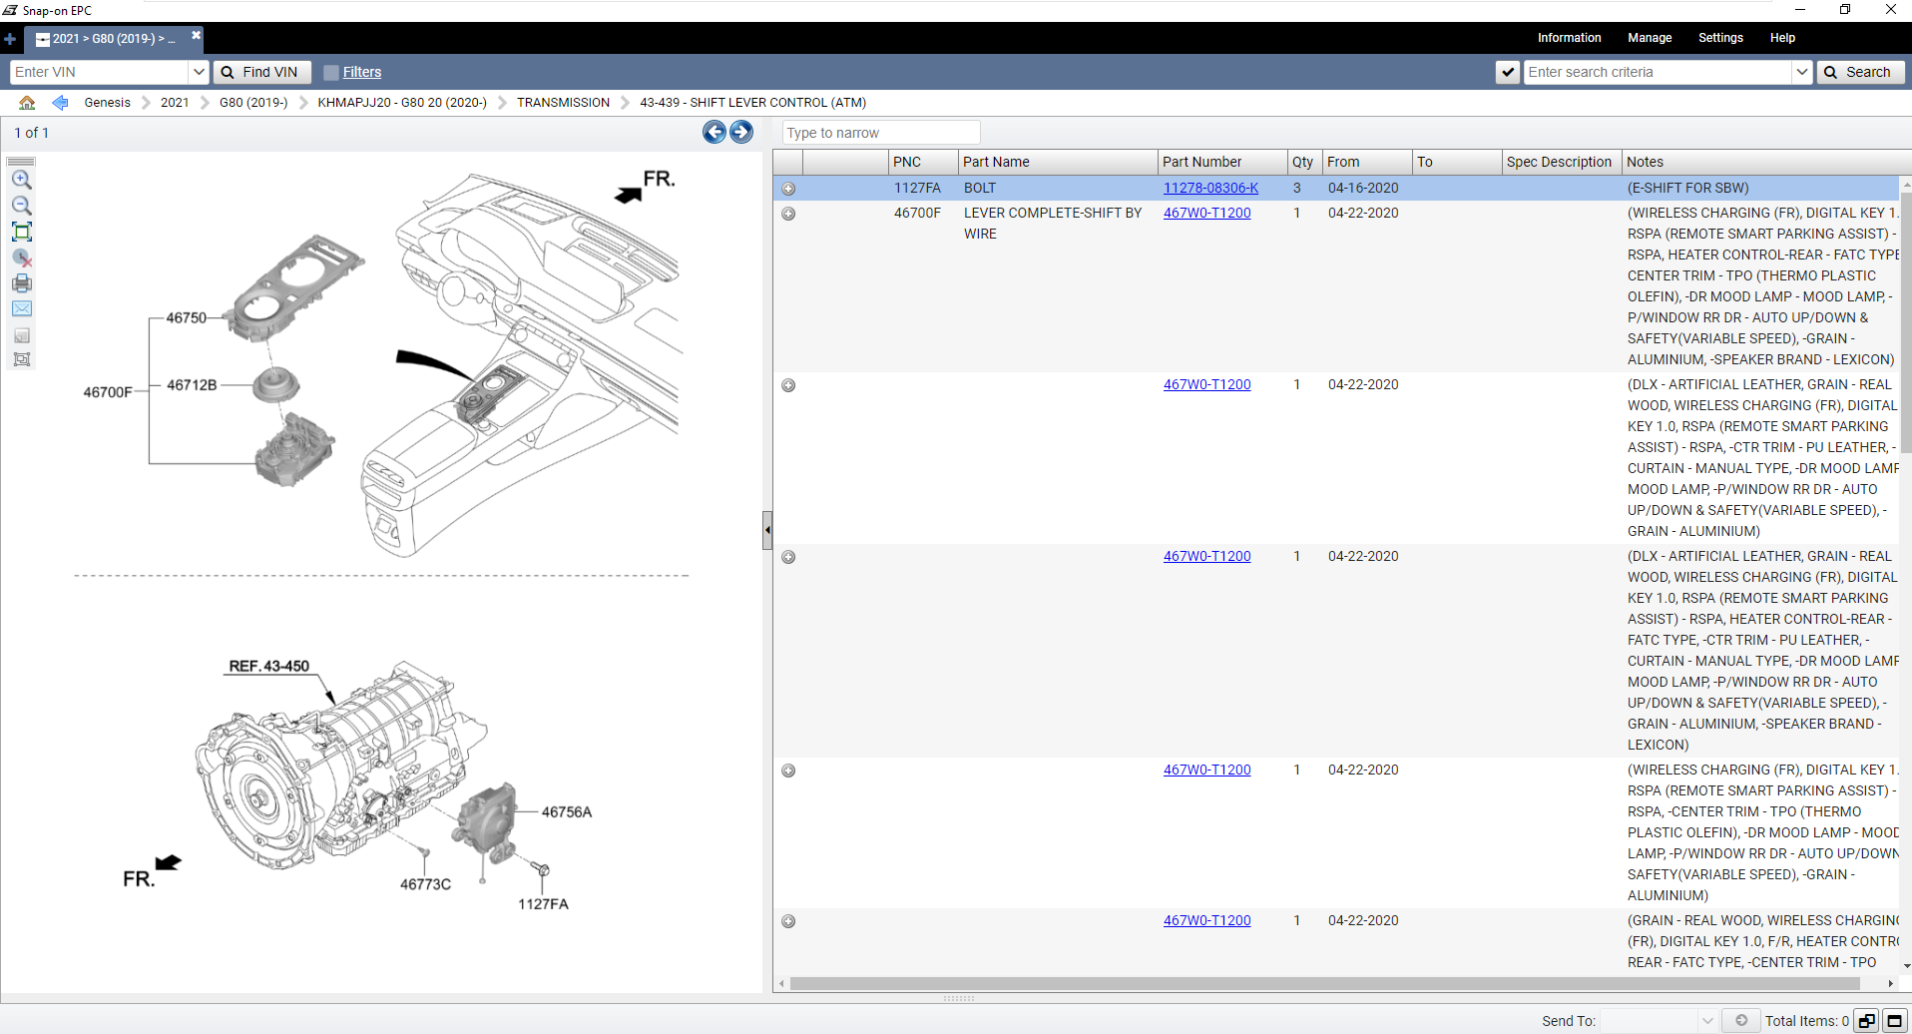Switch to cascaded windows layout icon
This screenshot has width=1912, height=1034.
point(1867,1020)
